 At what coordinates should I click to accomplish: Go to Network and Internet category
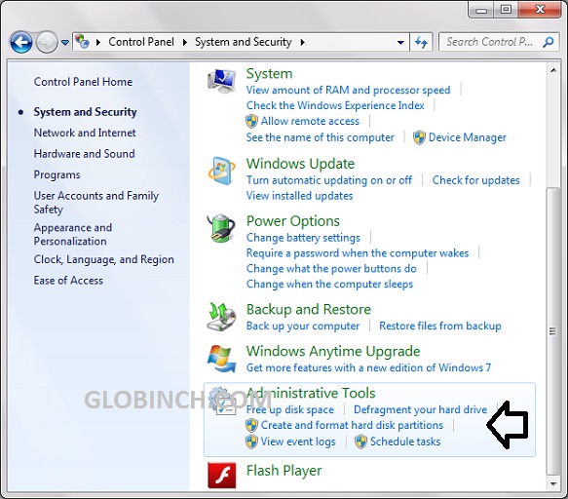(85, 133)
